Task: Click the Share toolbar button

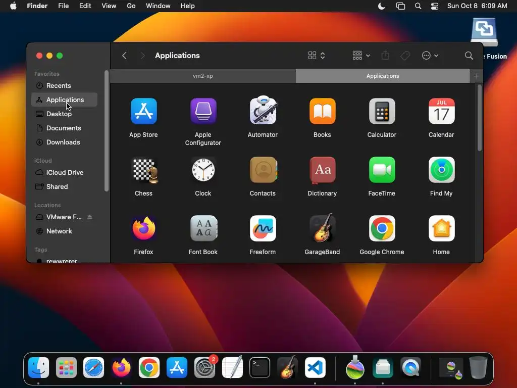Action: [x=385, y=55]
